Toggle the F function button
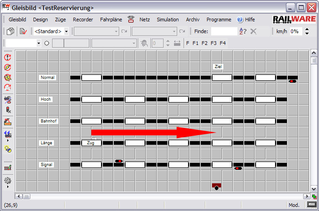This screenshot has height=211, width=319. pos(188,43)
